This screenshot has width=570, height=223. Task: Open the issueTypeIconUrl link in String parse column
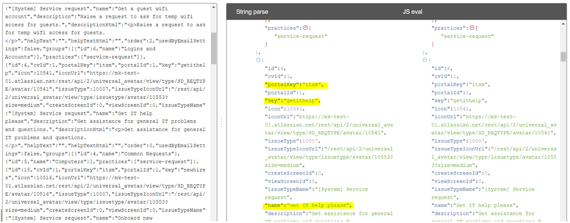coord(329,157)
